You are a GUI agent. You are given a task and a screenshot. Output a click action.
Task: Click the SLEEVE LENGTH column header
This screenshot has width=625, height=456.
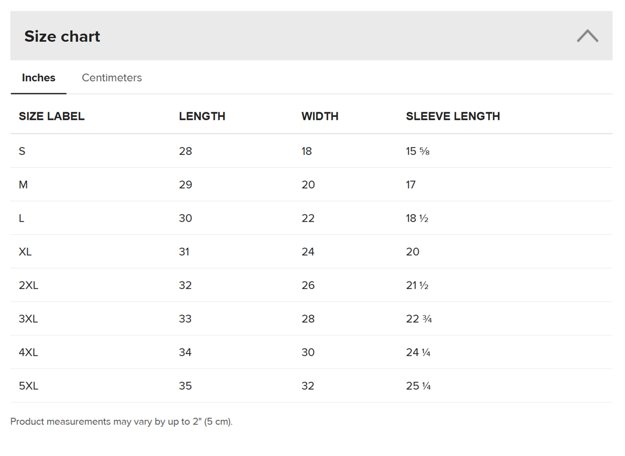(452, 116)
